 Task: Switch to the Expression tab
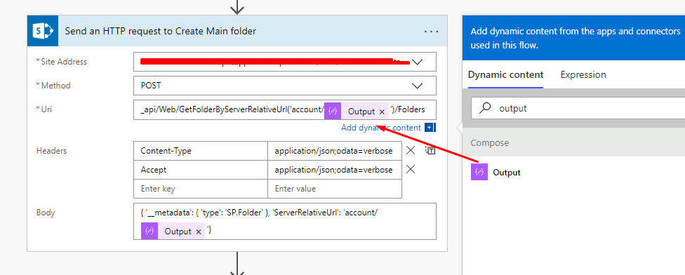[583, 74]
